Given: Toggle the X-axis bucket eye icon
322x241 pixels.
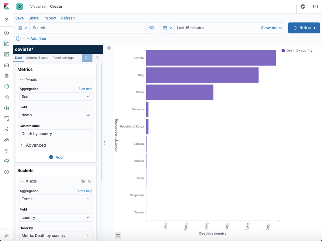Looking at the screenshot, I should [x=83, y=181].
